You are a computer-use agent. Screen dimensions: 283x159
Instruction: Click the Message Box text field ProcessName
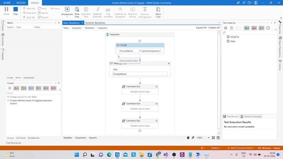[140, 74]
